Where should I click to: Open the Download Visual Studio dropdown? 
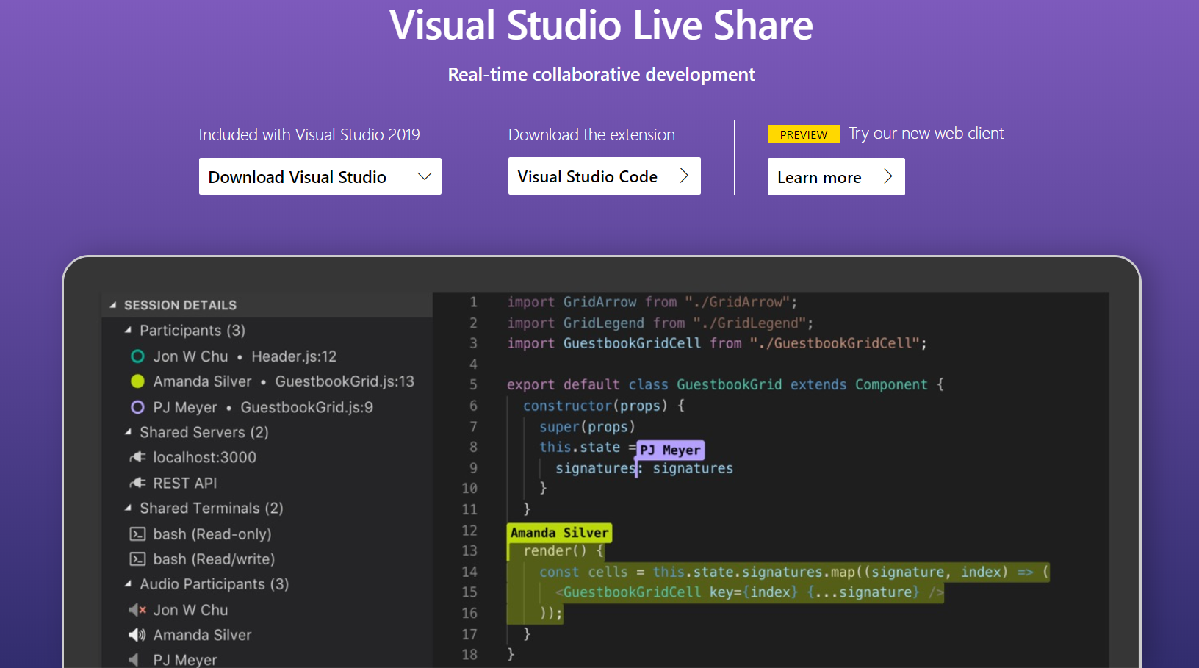pos(320,176)
